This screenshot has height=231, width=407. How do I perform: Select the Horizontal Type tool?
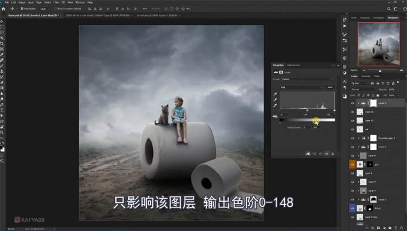click(2, 111)
